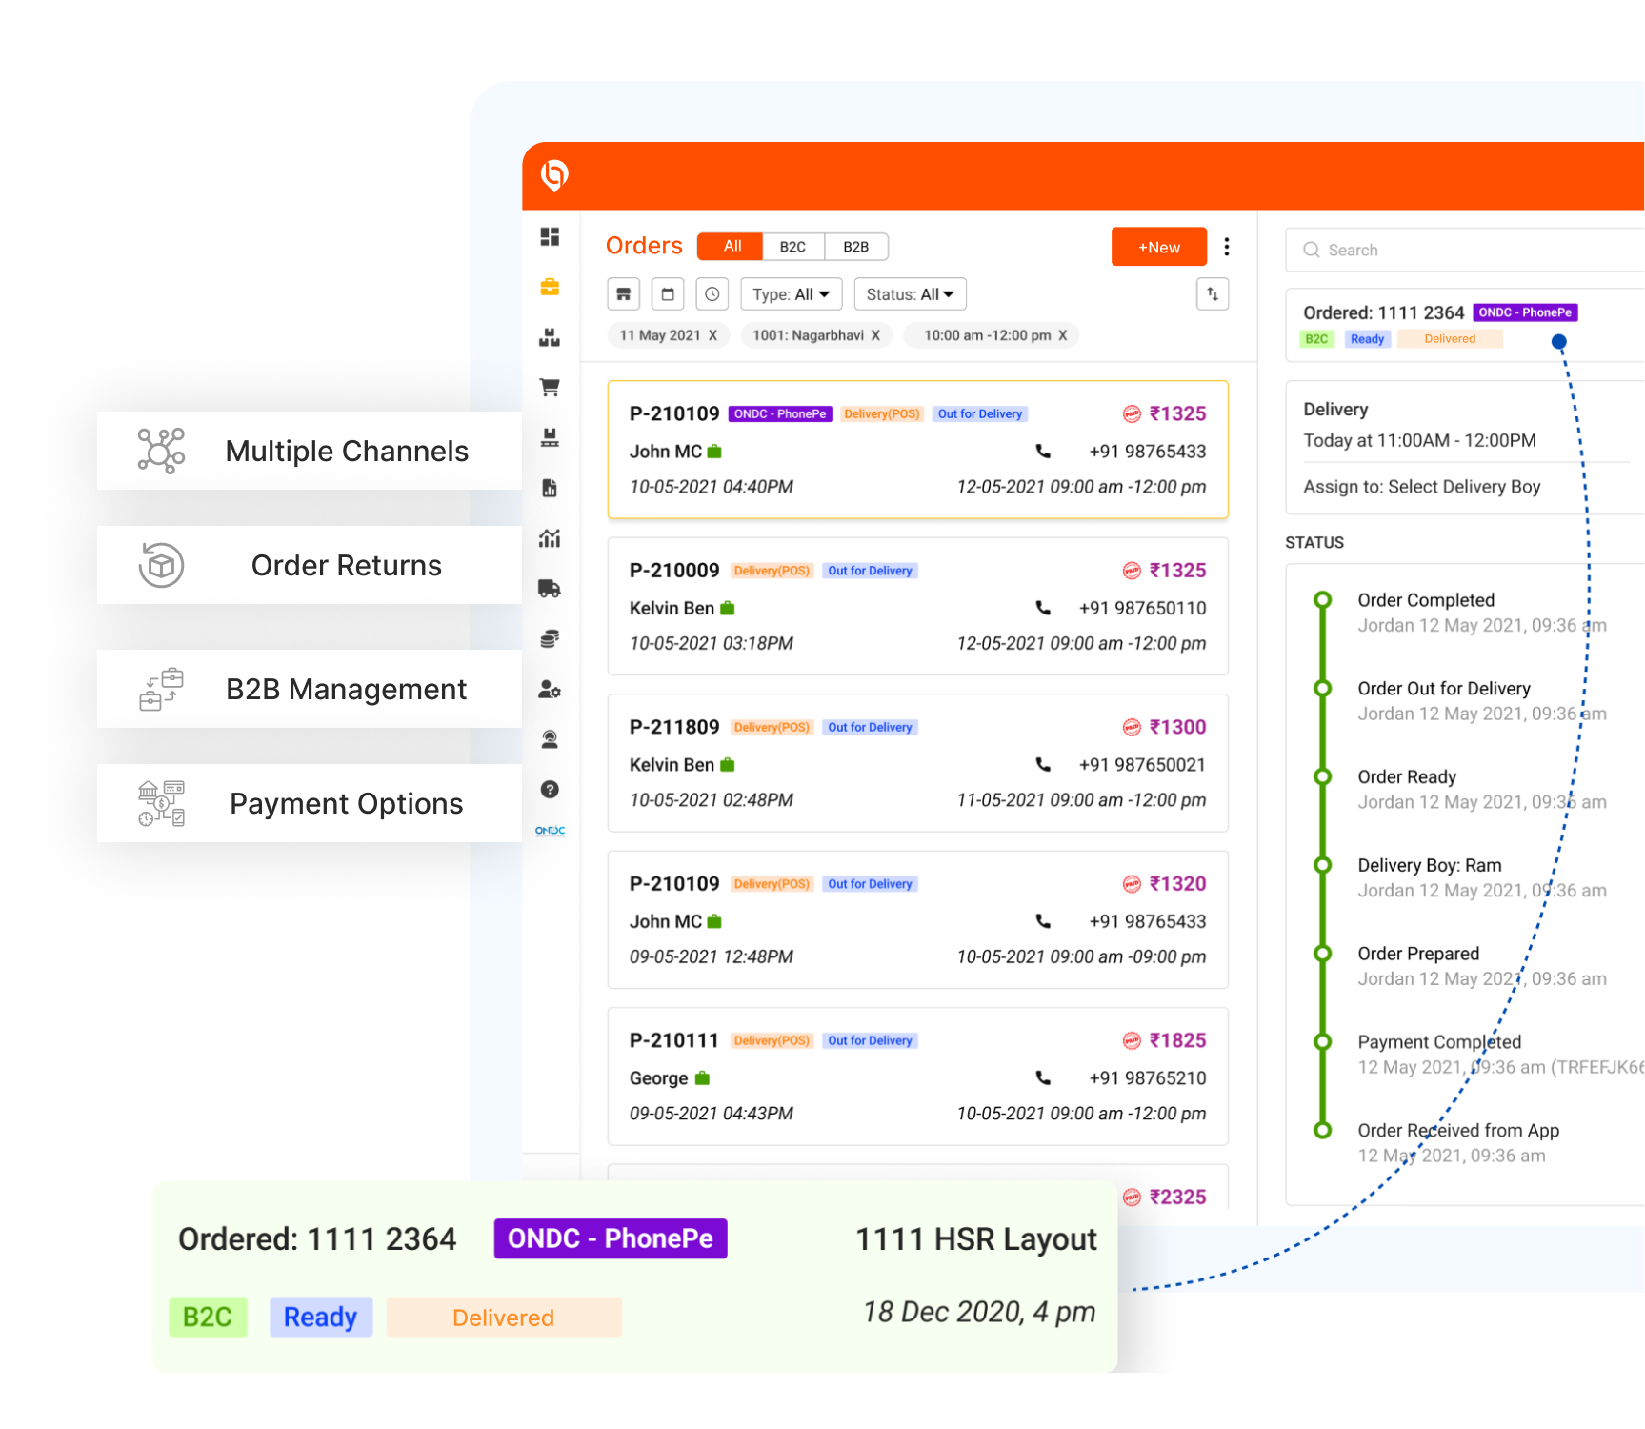Viewport: 1645px width, 1429px height.
Task: Switch to the B2B orders tab
Action: 855,246
